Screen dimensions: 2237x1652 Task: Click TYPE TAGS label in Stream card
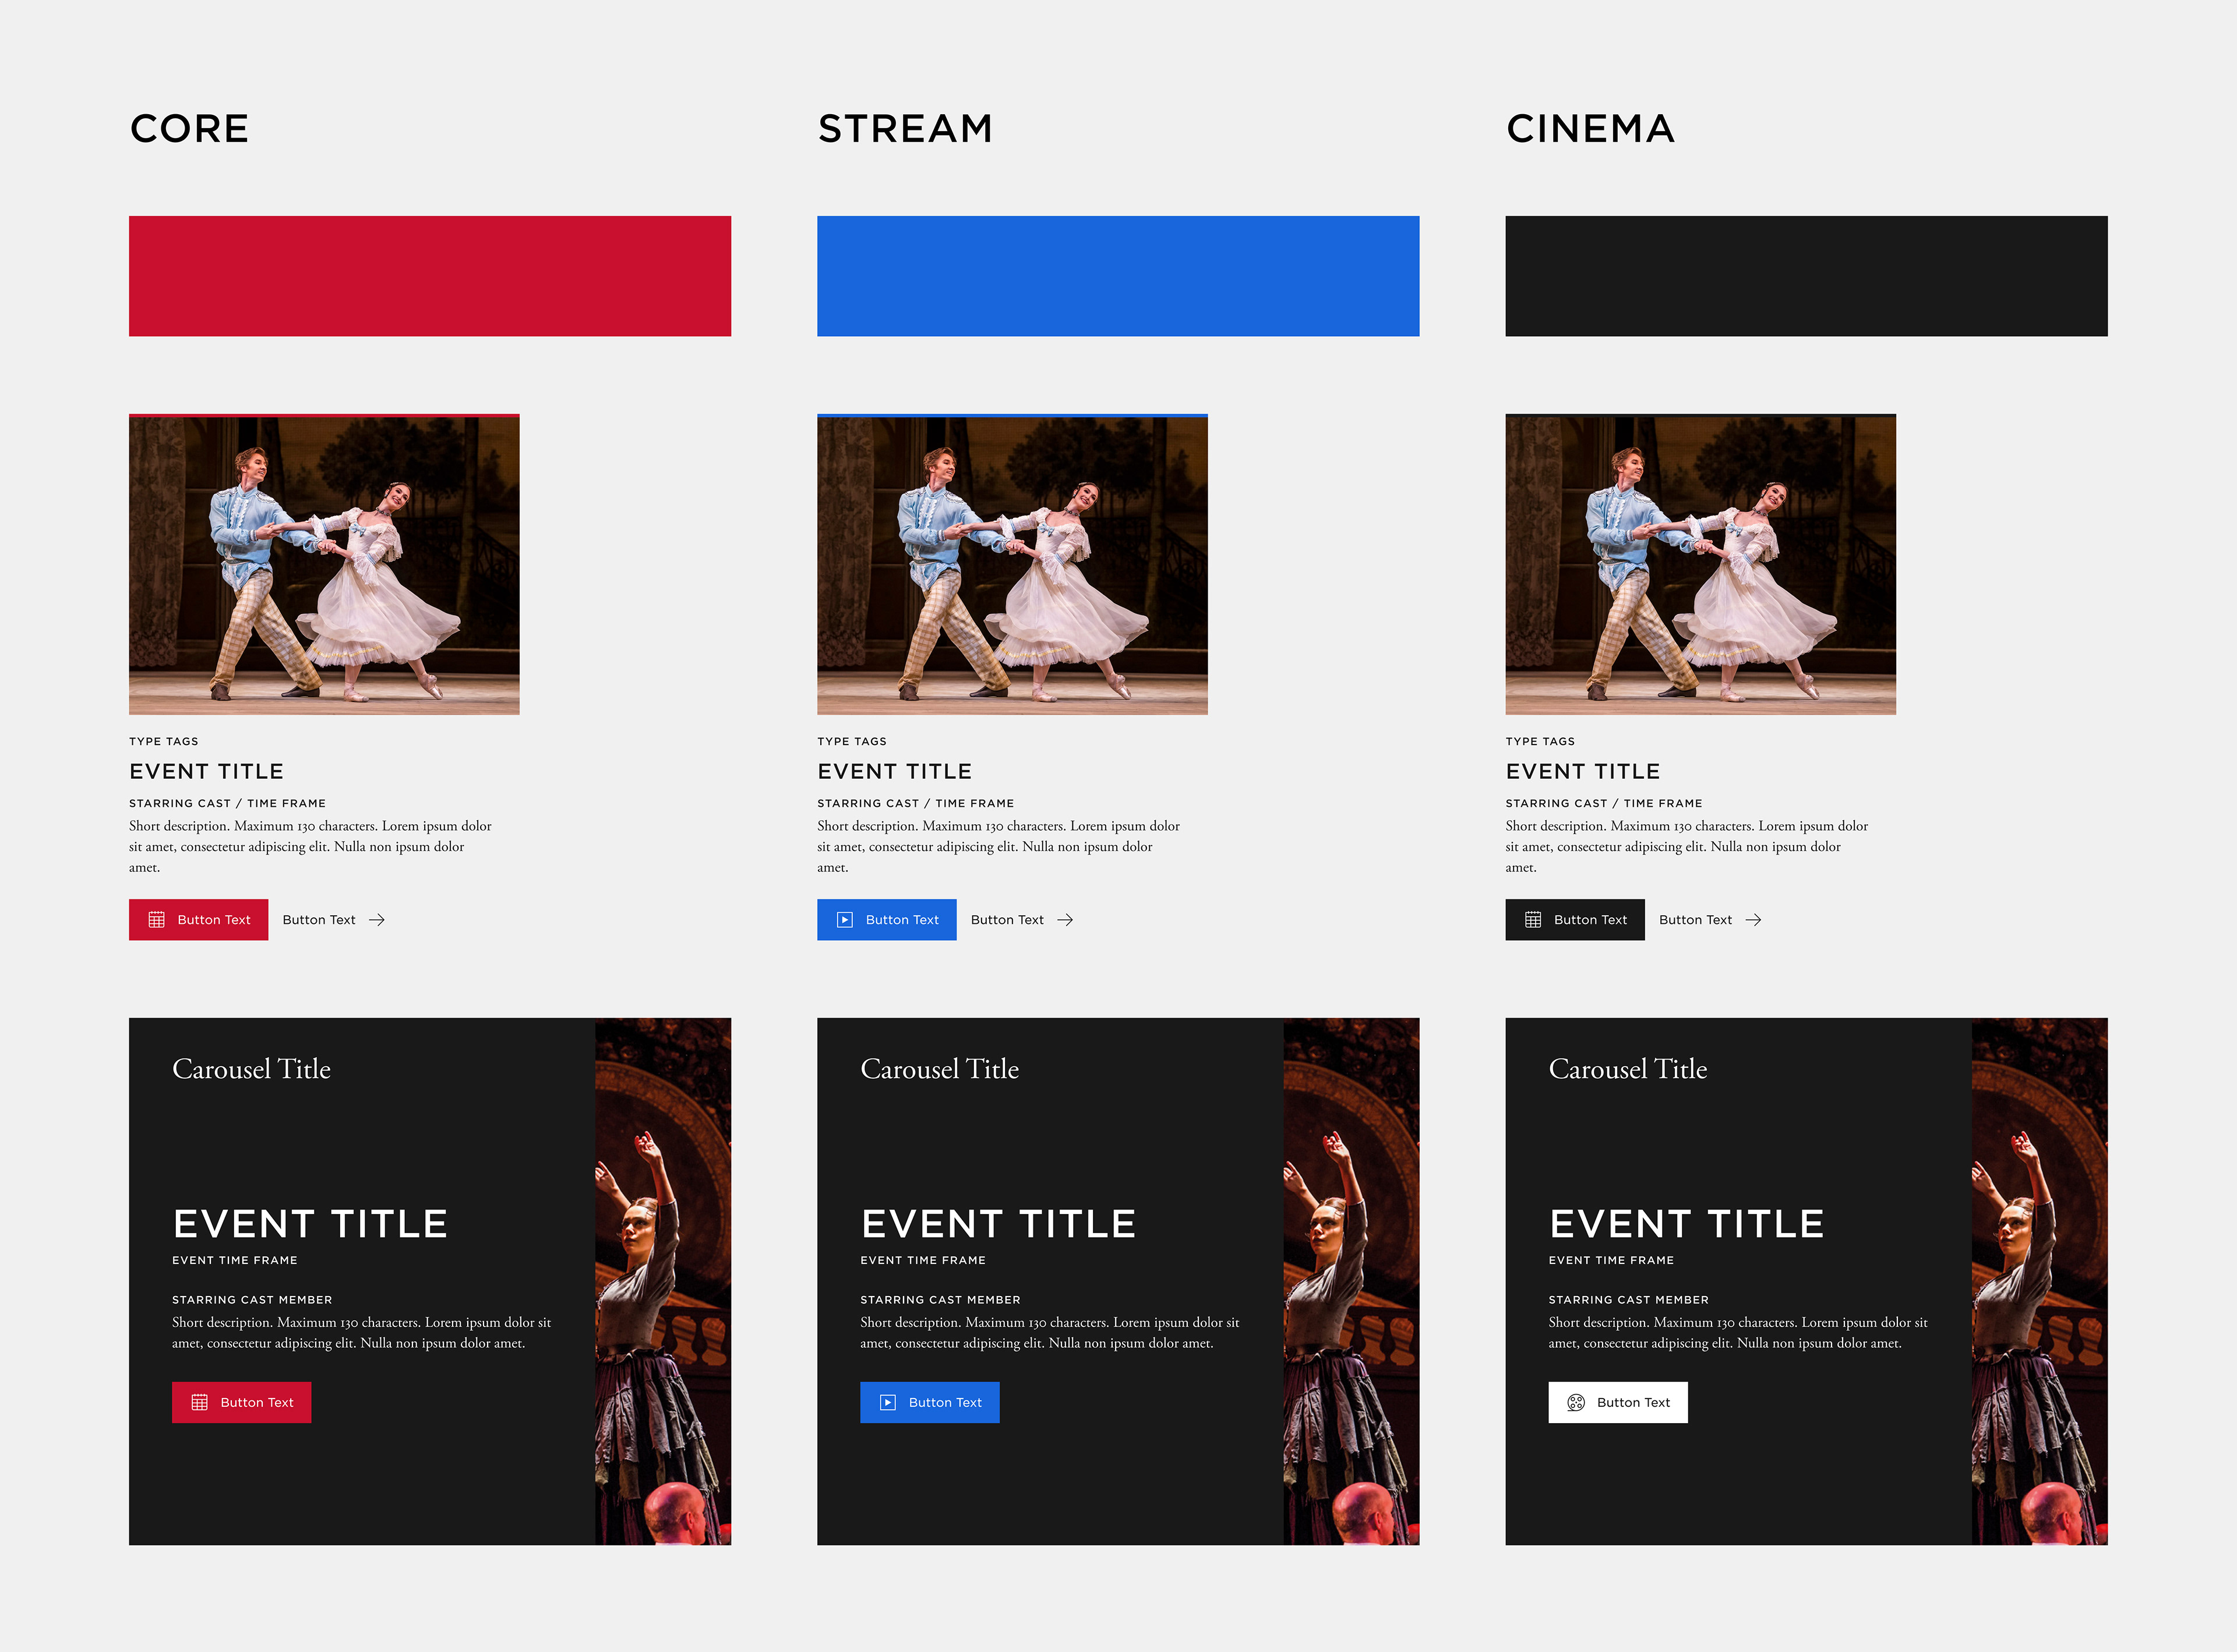tap(852, 741)
